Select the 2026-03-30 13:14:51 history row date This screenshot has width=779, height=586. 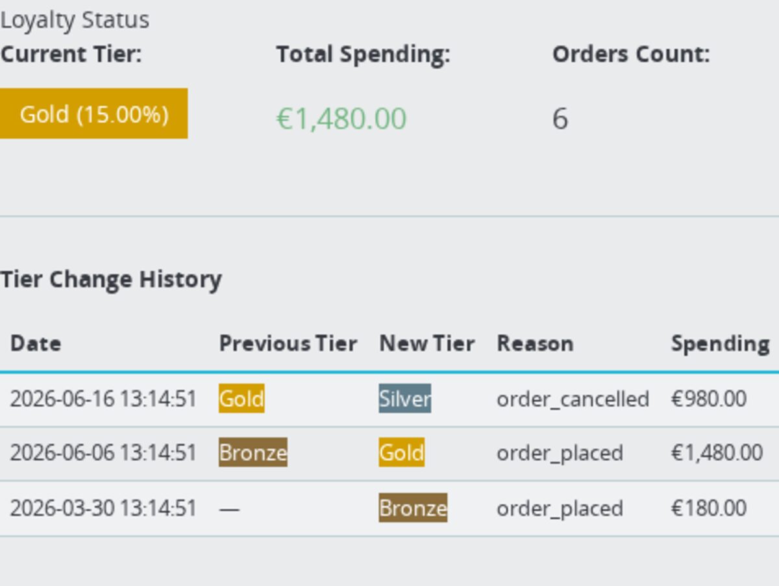(x=103, y=507)
